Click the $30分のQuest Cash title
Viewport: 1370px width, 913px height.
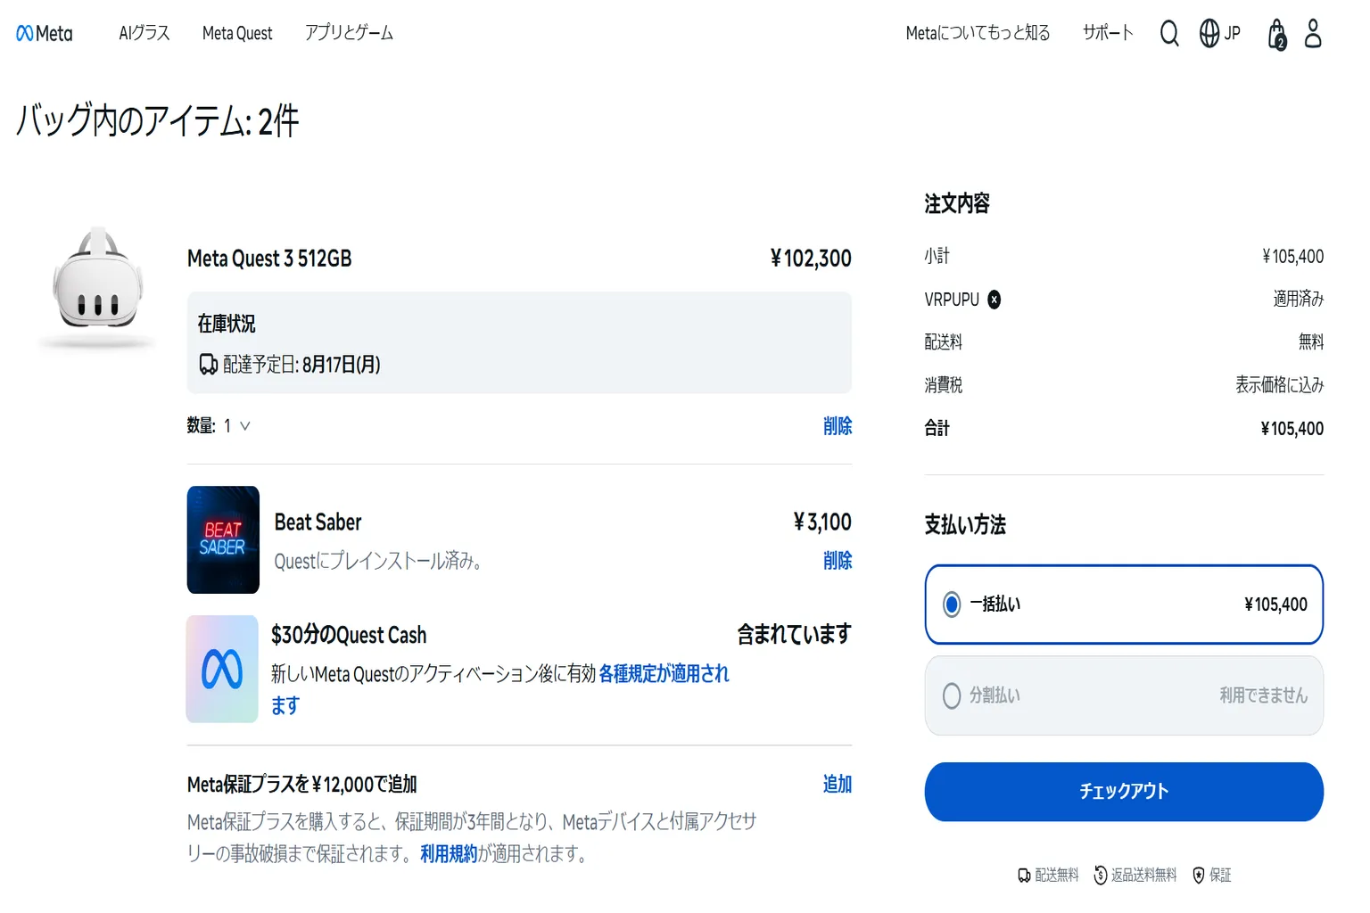(x=349, y=635)
